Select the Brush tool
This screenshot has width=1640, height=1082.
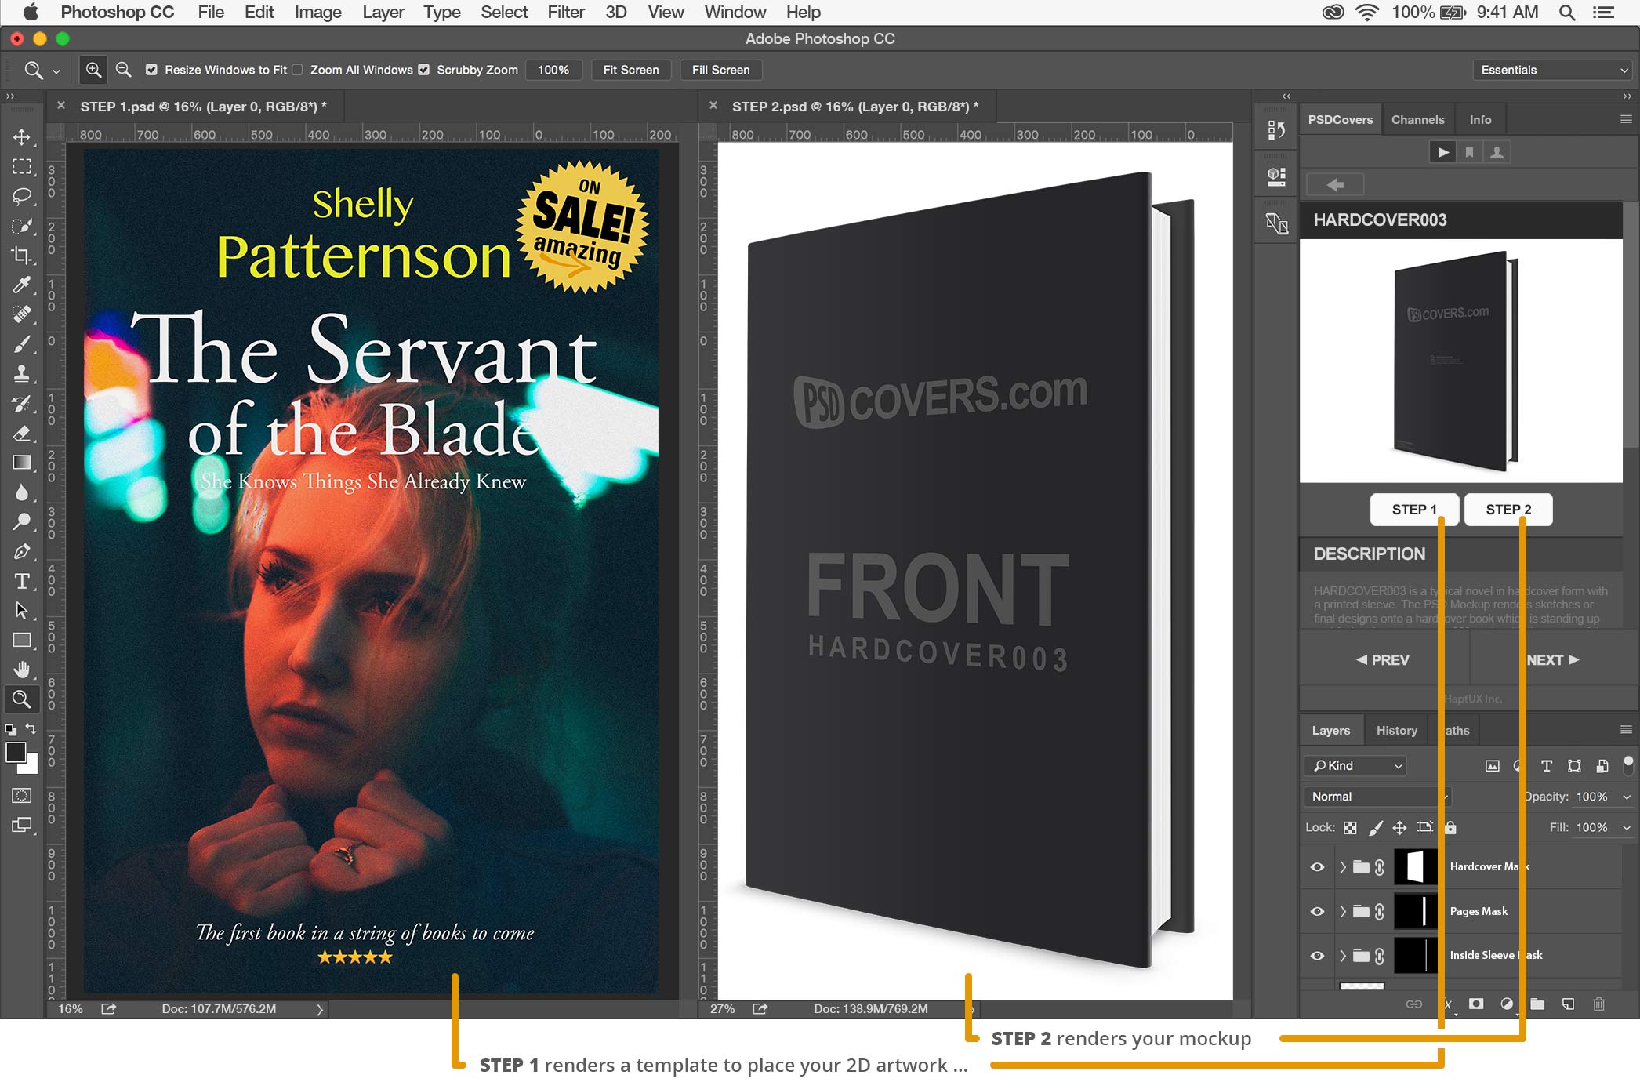coord(21,344)
